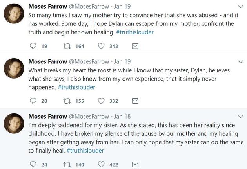Reply to the Jan 19 'So many times' tweet
The height and width of the screenshot is (169, 247).
coord(33,46)
